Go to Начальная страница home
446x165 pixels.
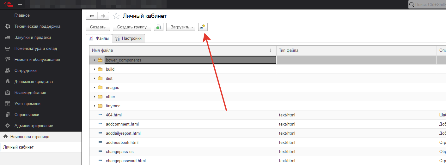(x=30, y=137)
